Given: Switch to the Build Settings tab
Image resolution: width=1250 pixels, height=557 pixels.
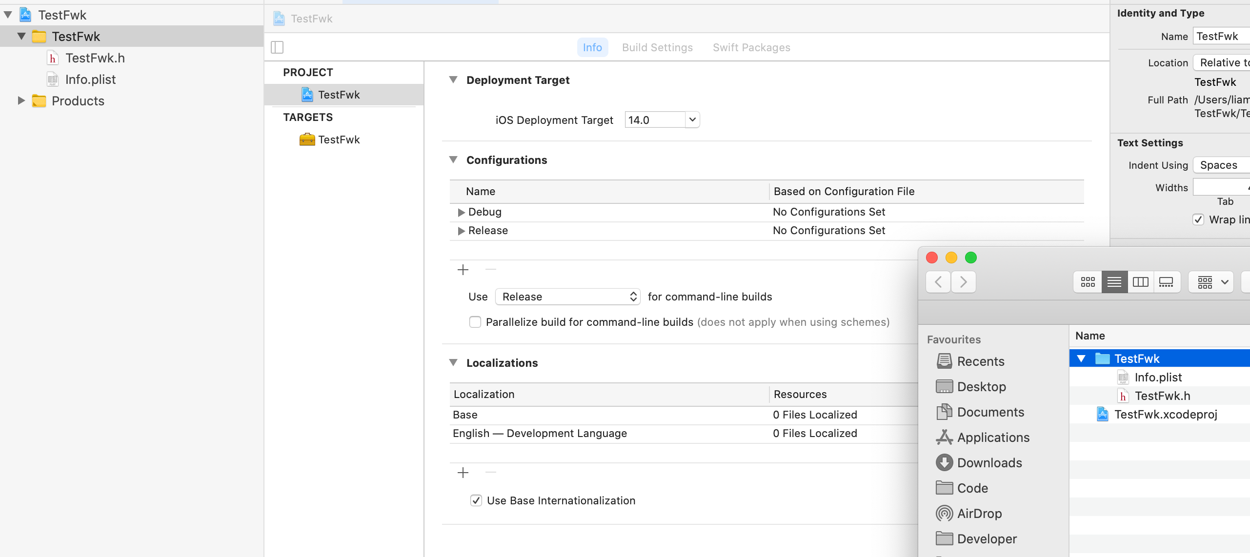Looking at the screenshot, I should click(x=657, y=47).
